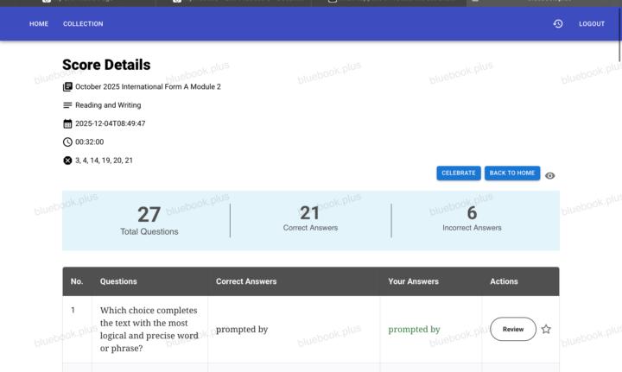The height and width of the screenshot is (372, 622).
Task: Open the COLLECTION page
Action: [83, 24]
